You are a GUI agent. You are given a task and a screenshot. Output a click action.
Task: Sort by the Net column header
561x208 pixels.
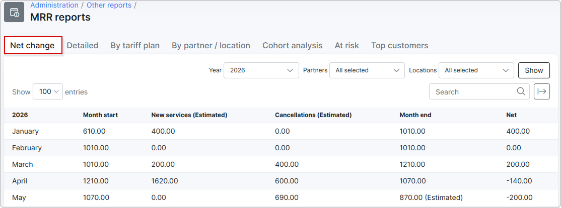click(512, 115)
